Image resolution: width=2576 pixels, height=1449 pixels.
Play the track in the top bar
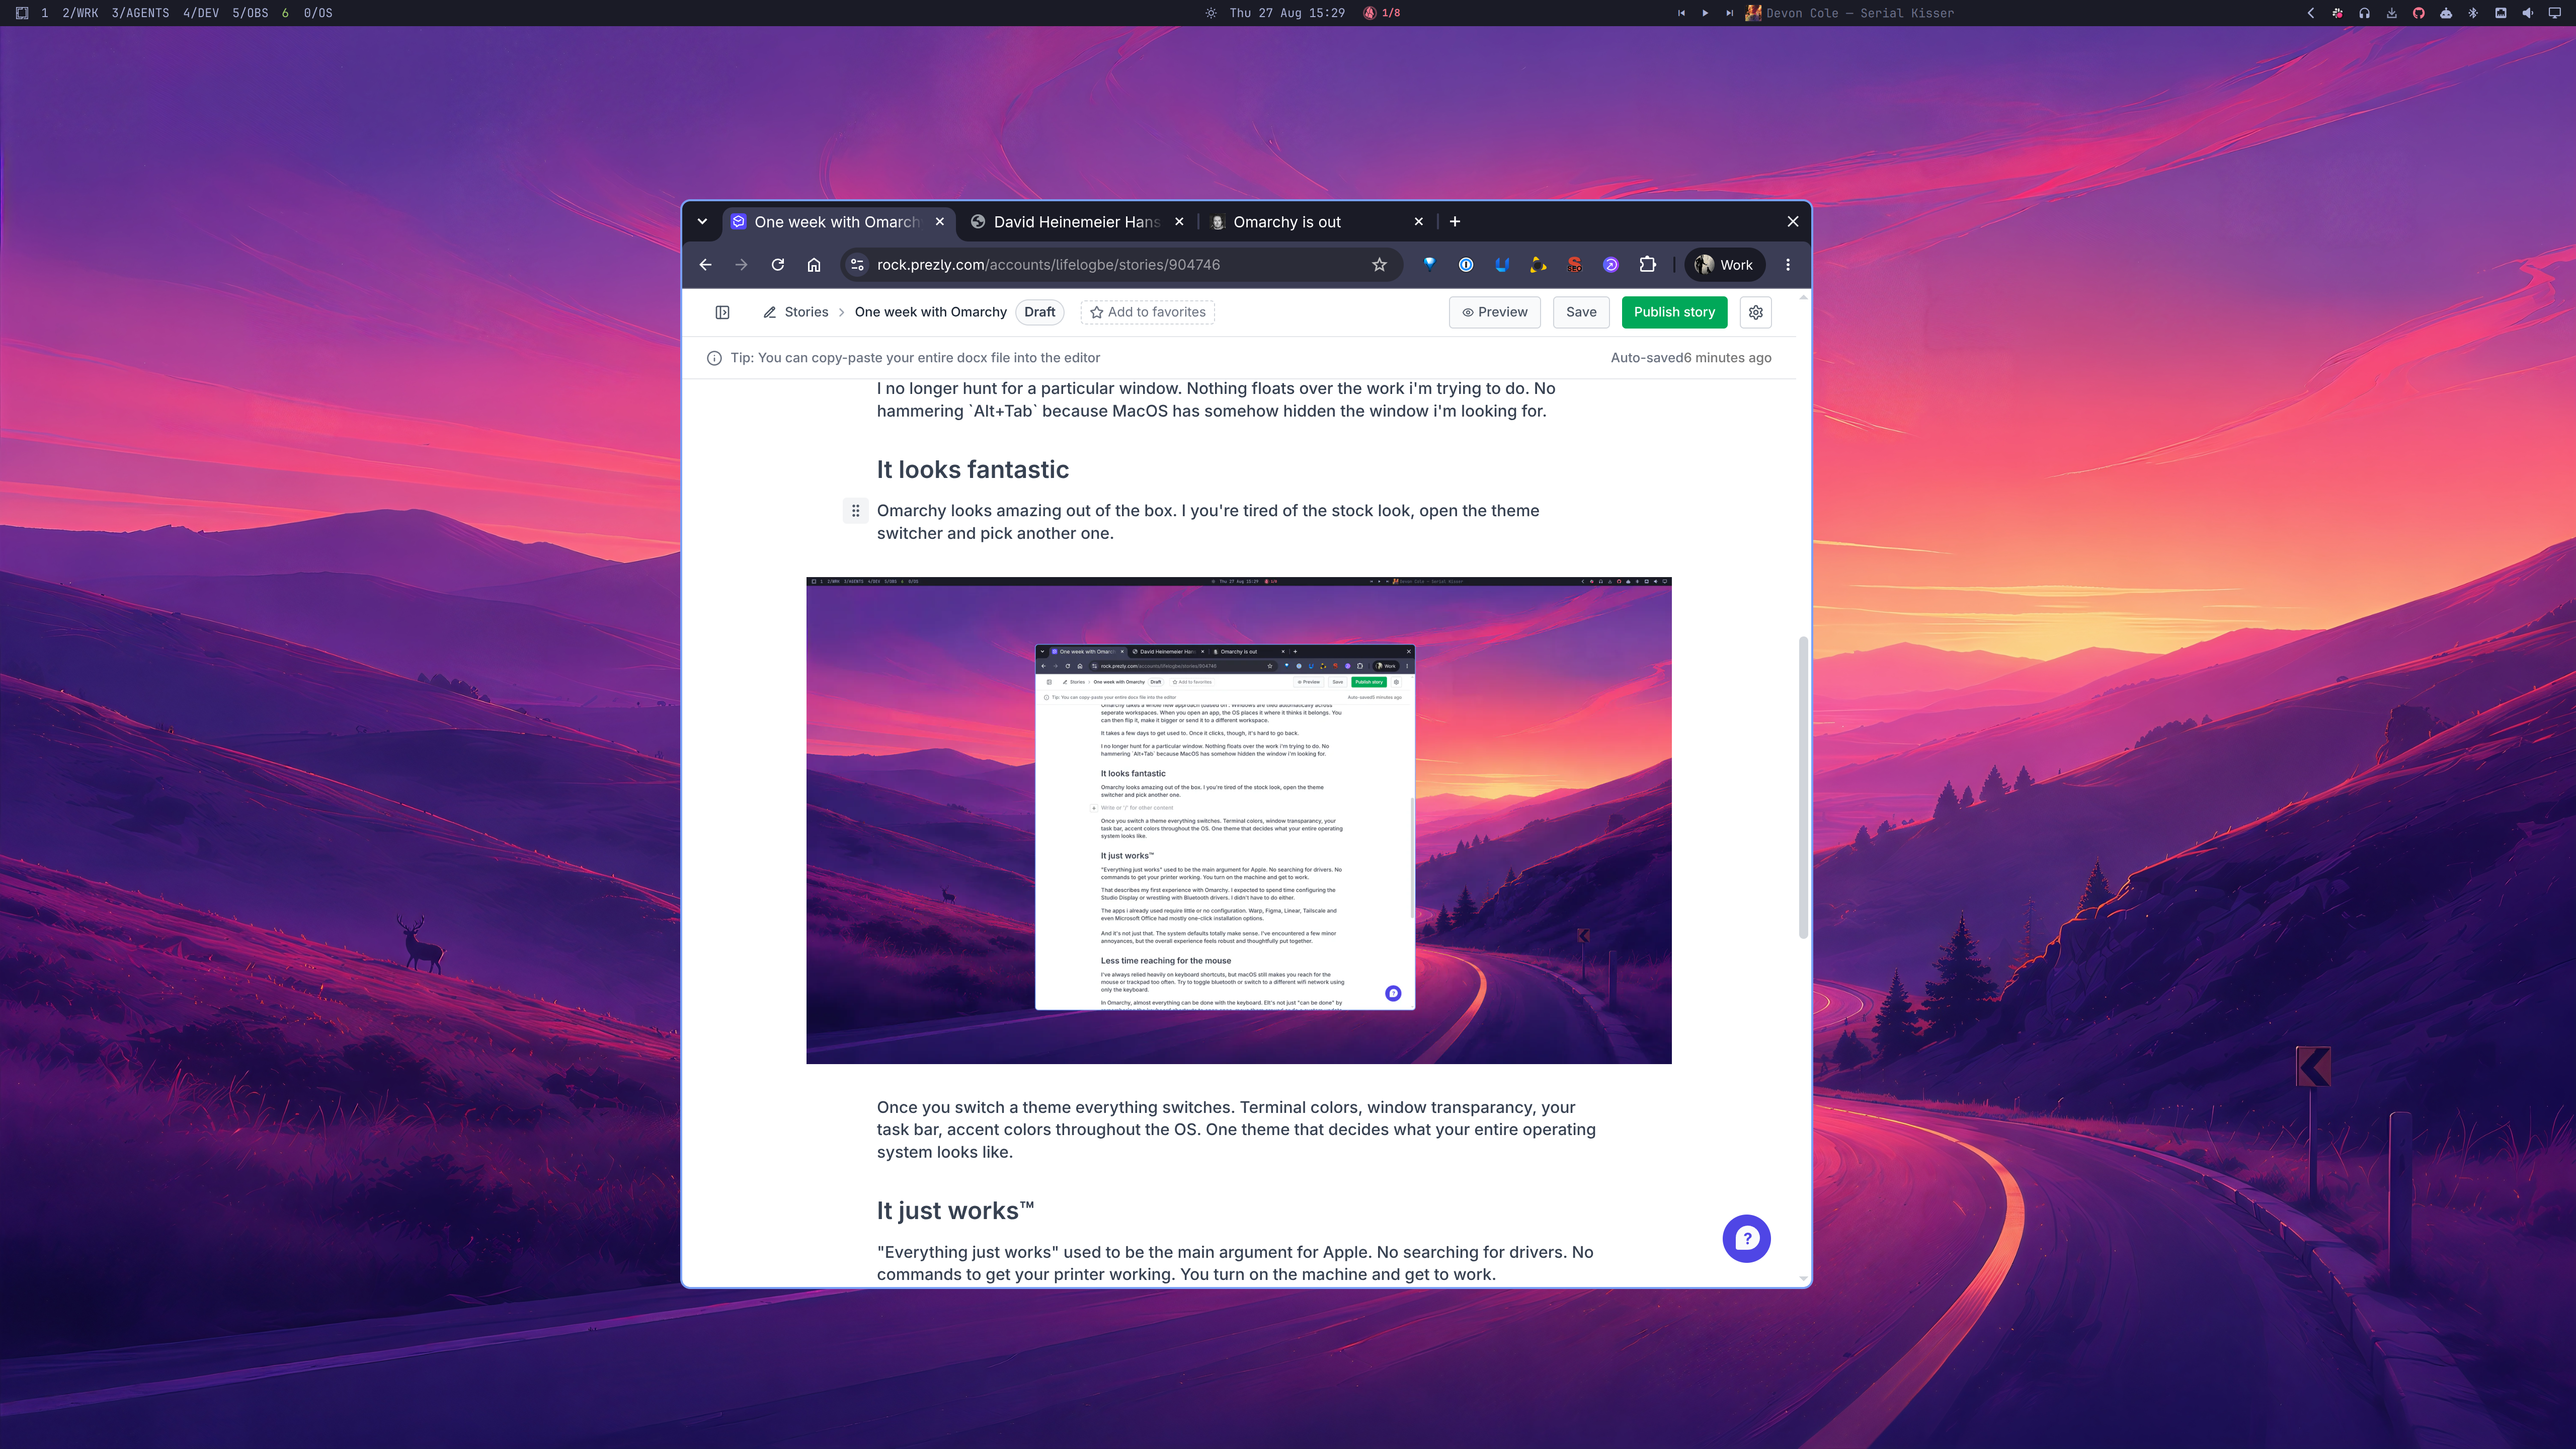(1705, 13)
